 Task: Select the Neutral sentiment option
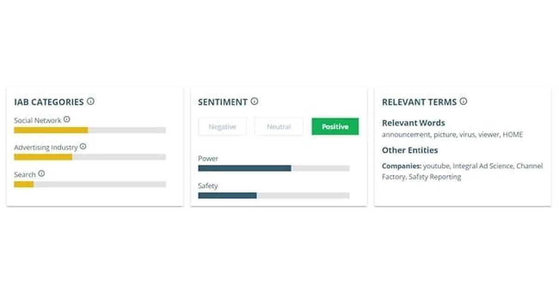(279, 127)
